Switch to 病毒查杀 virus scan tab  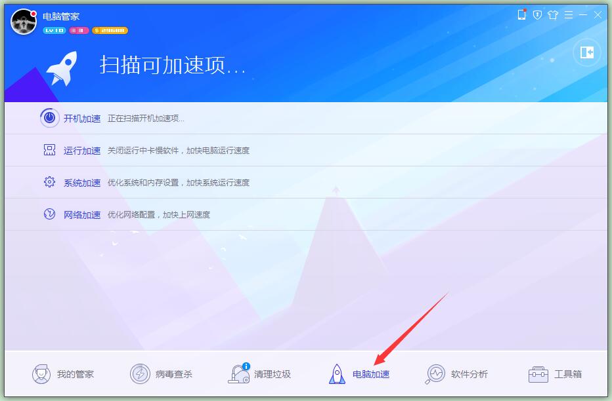[x=162, y=374]
